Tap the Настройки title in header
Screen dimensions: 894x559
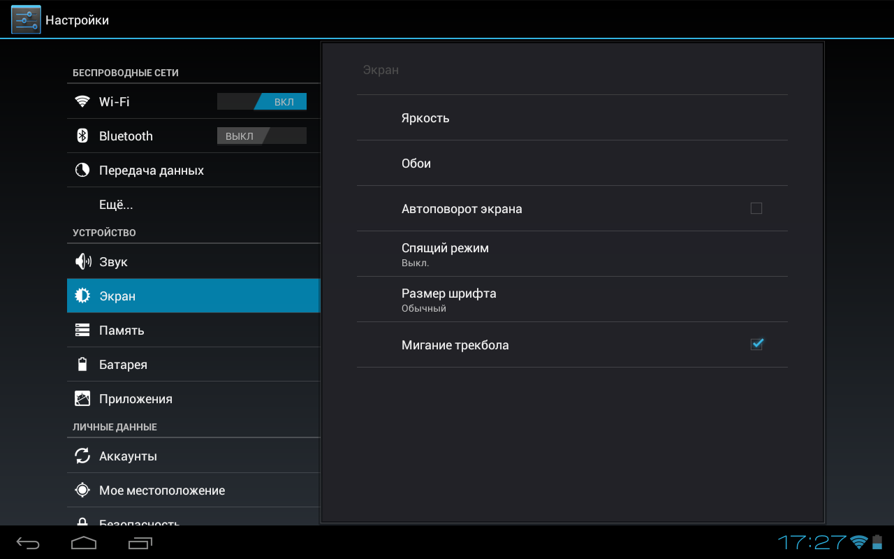click(78, 20)
